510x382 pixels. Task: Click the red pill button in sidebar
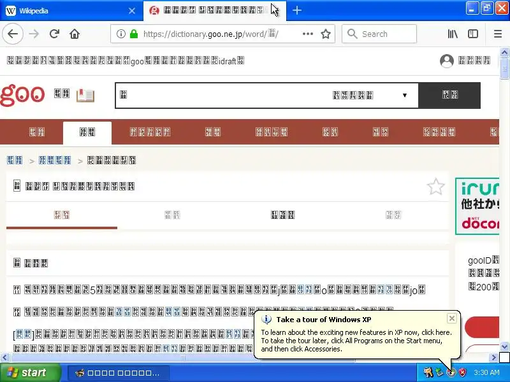coord(482,327)
